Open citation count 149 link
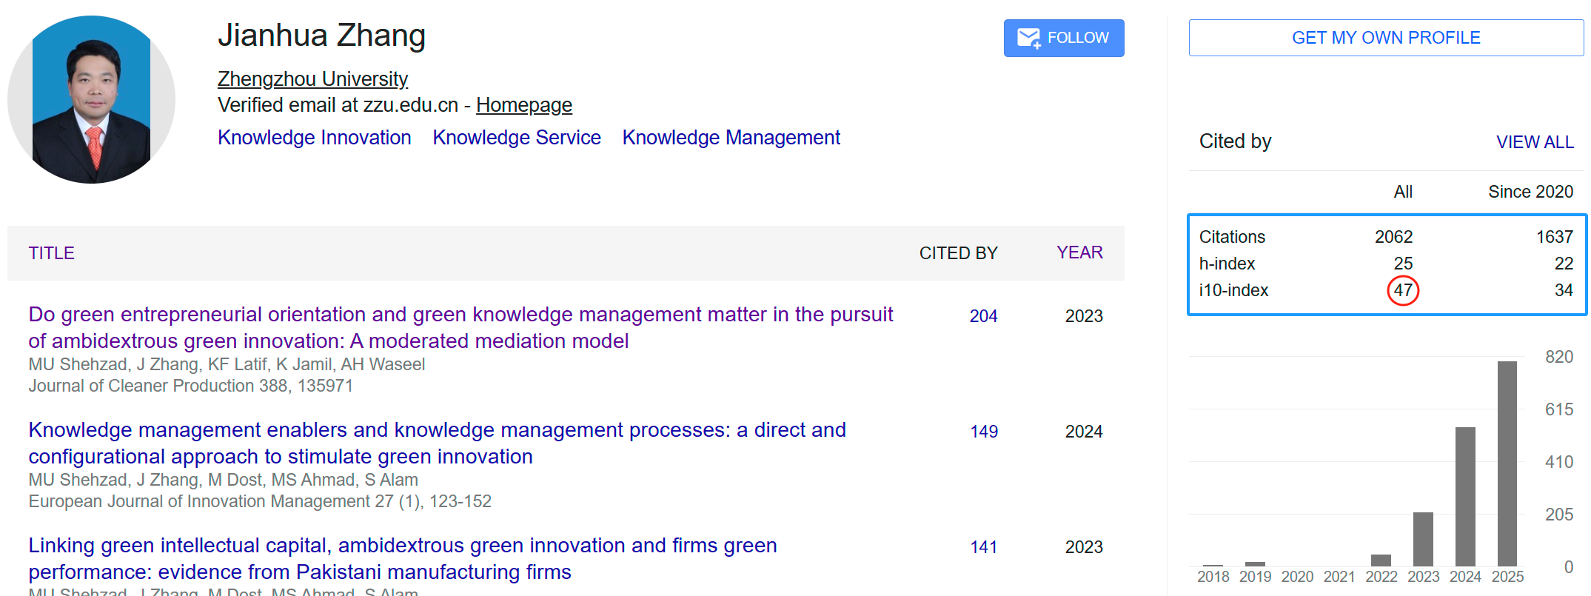1591x596 pixels. (983, 432)
